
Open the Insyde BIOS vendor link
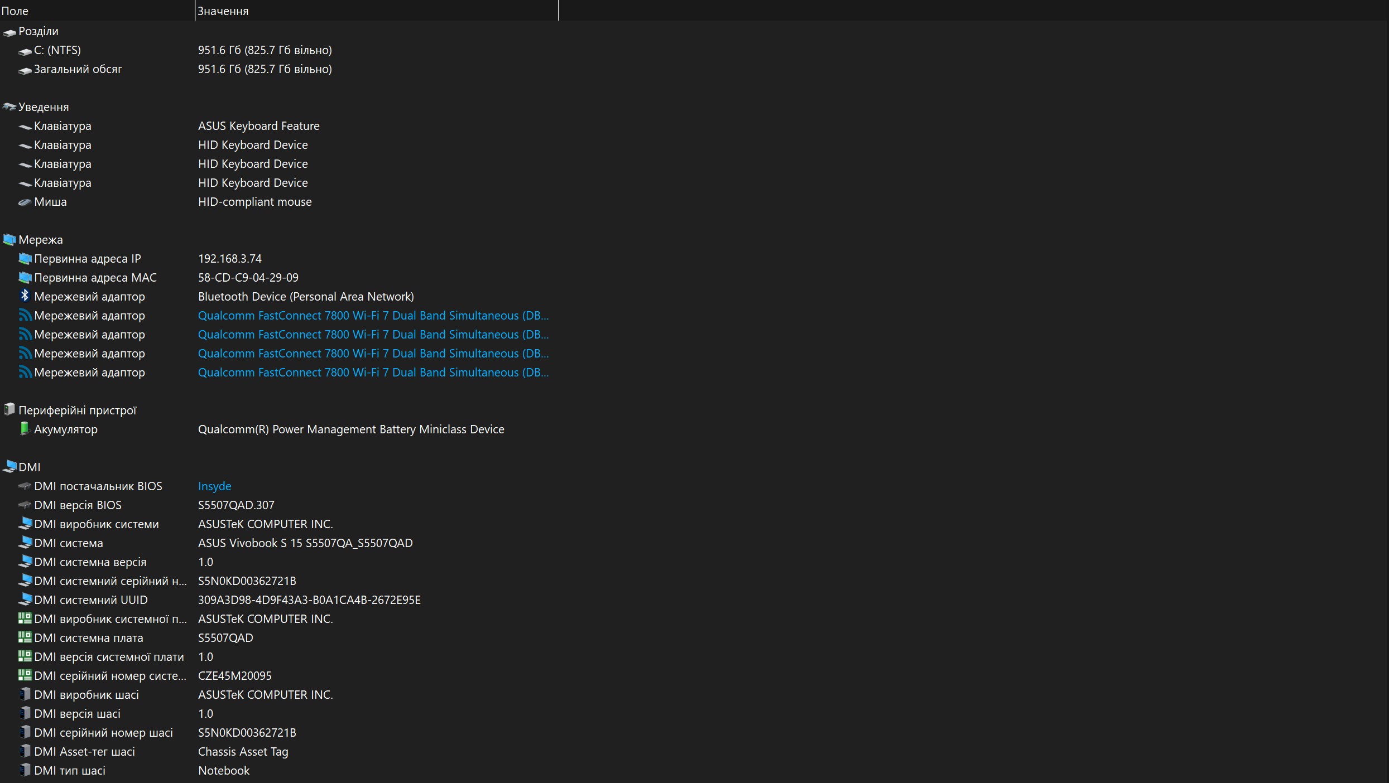pos(214,486)
